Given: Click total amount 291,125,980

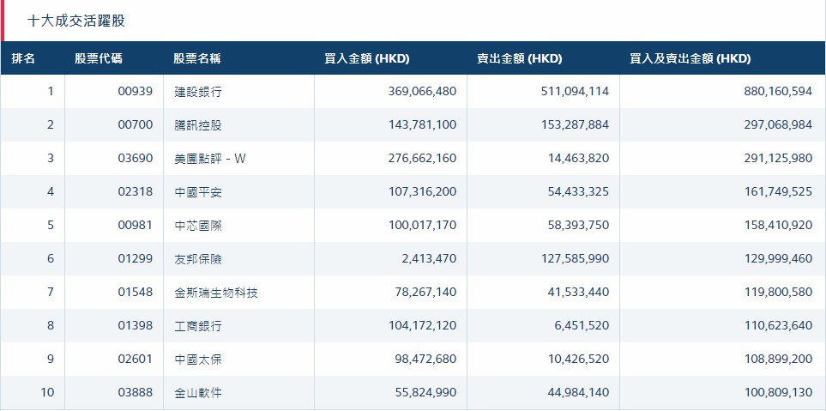Looking at the screenshot, I should point(778,158).
